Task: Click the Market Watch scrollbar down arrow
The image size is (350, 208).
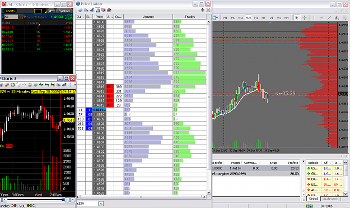Action: [346, 194]
